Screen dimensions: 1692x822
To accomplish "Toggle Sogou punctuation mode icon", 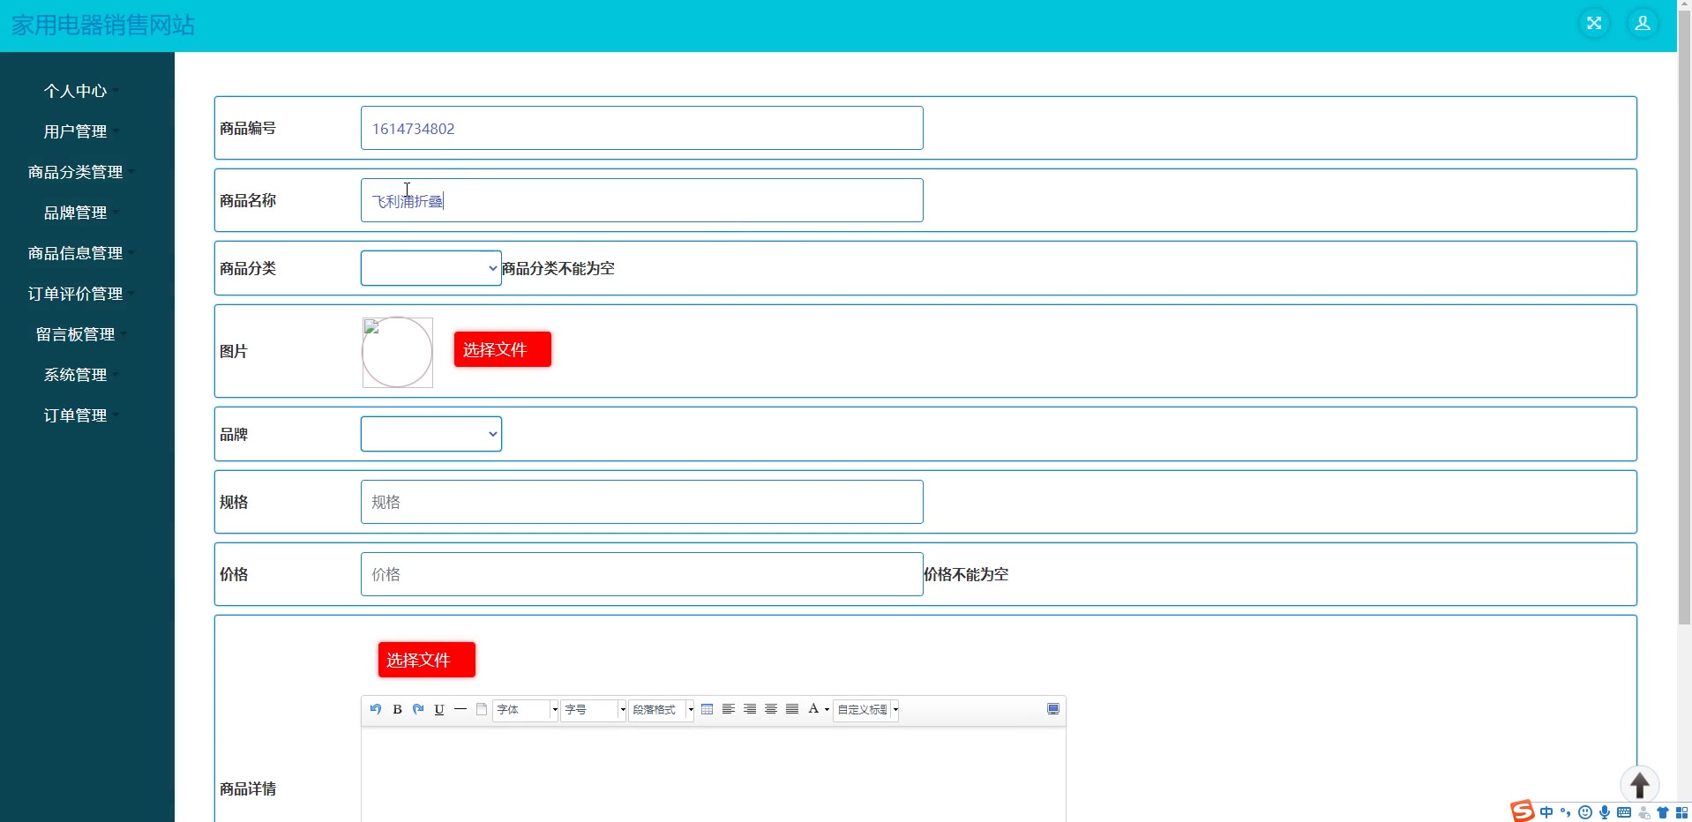I will tap(1566, 812).
